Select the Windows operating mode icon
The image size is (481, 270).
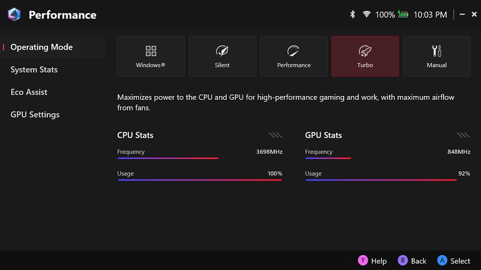coord(151,51)
